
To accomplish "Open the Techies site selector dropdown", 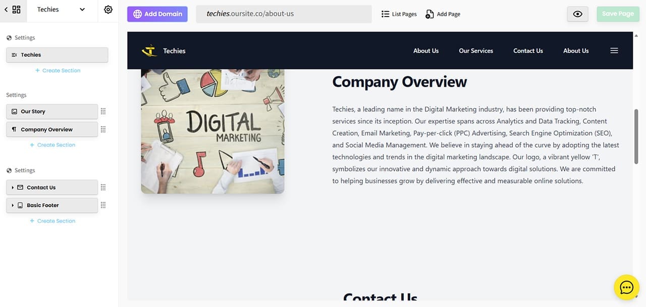I will tap(61, 10).
